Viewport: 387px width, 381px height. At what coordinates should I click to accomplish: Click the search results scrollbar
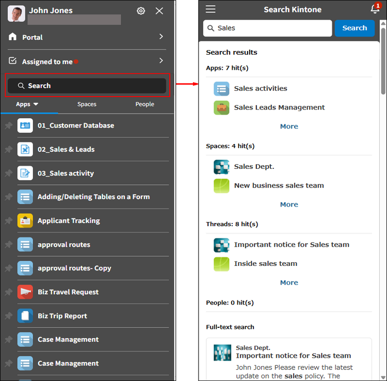coord(383,61)
